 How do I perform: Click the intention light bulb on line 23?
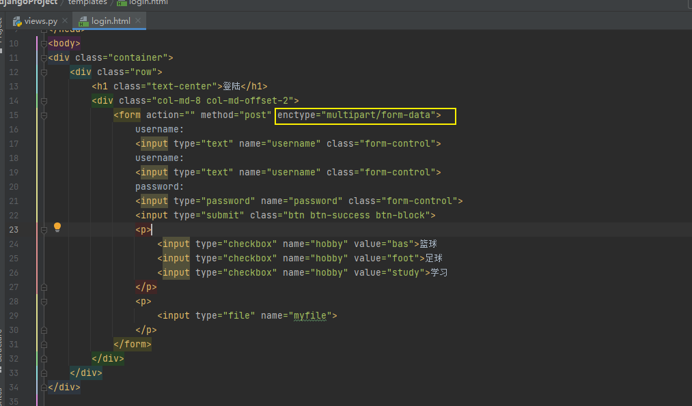[57, 227]
